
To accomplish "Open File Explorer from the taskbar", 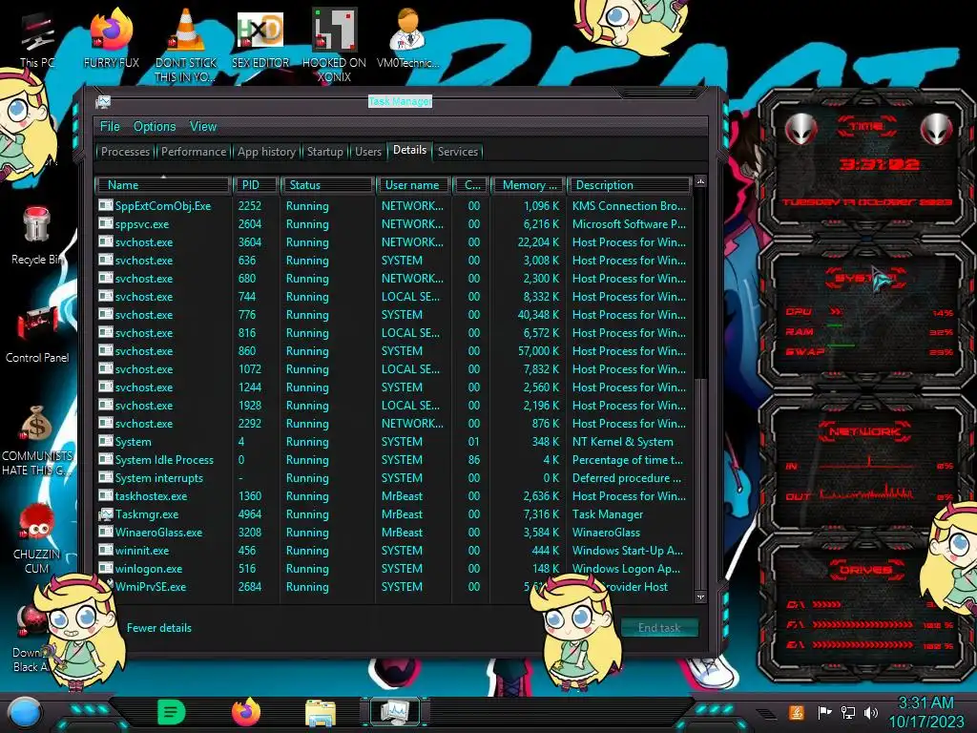I will click(x=321, y=712).
